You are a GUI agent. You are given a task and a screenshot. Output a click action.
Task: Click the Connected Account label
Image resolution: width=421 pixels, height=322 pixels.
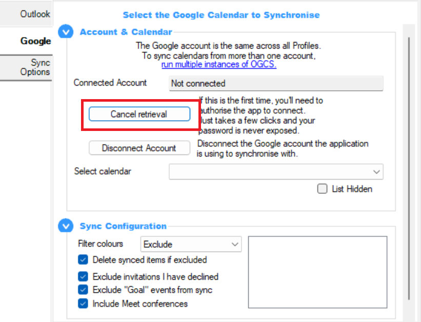[x=110, y=83]
